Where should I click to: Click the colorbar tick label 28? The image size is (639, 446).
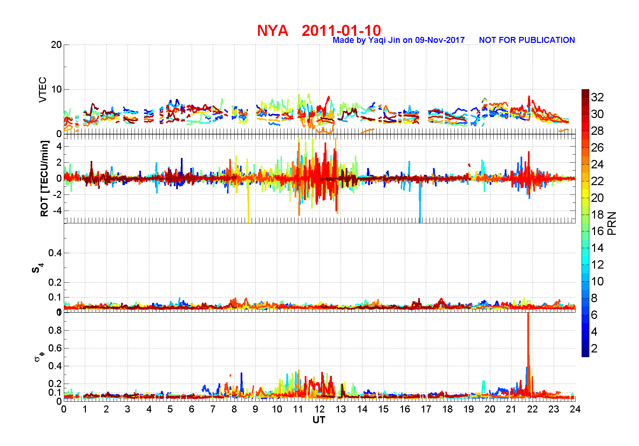click(597, 131)
